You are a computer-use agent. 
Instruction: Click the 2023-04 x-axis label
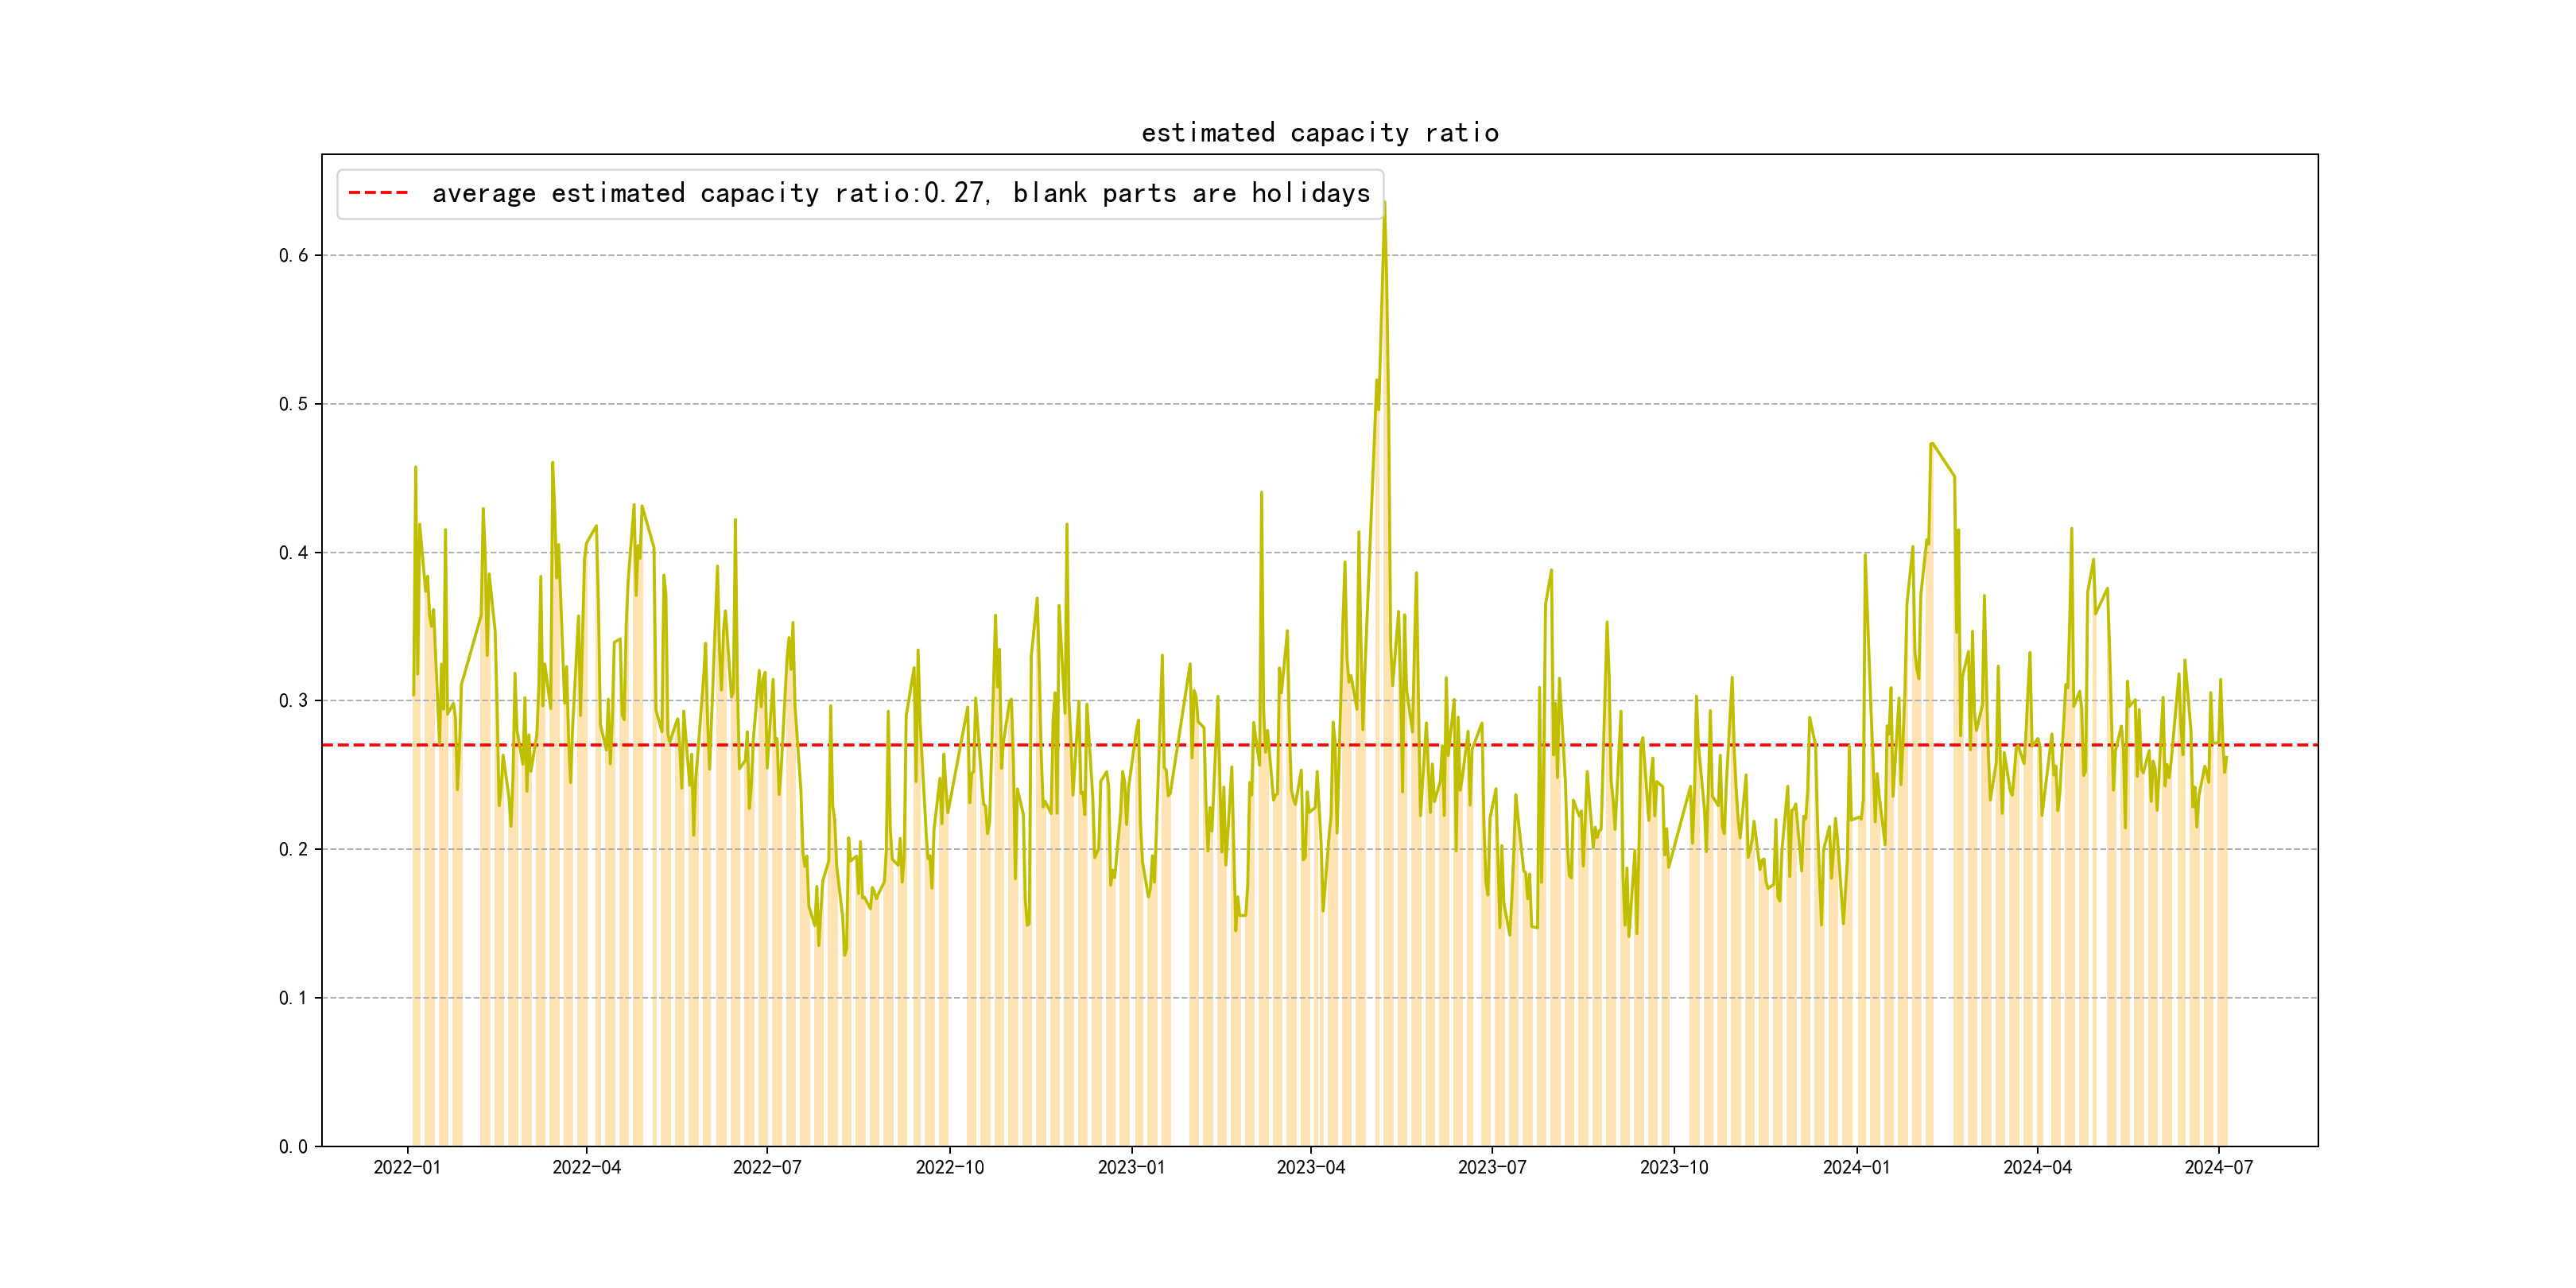point(1311,1167)
